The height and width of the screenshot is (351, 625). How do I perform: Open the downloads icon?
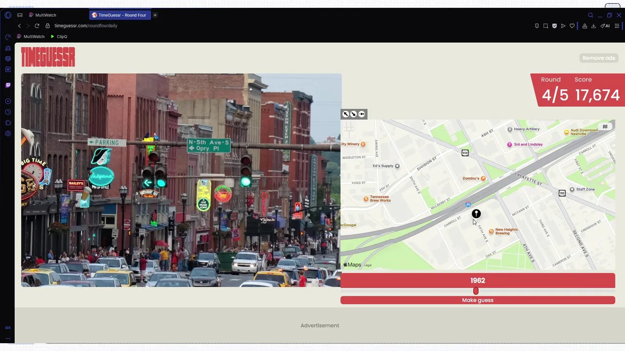tap(593, 26)
